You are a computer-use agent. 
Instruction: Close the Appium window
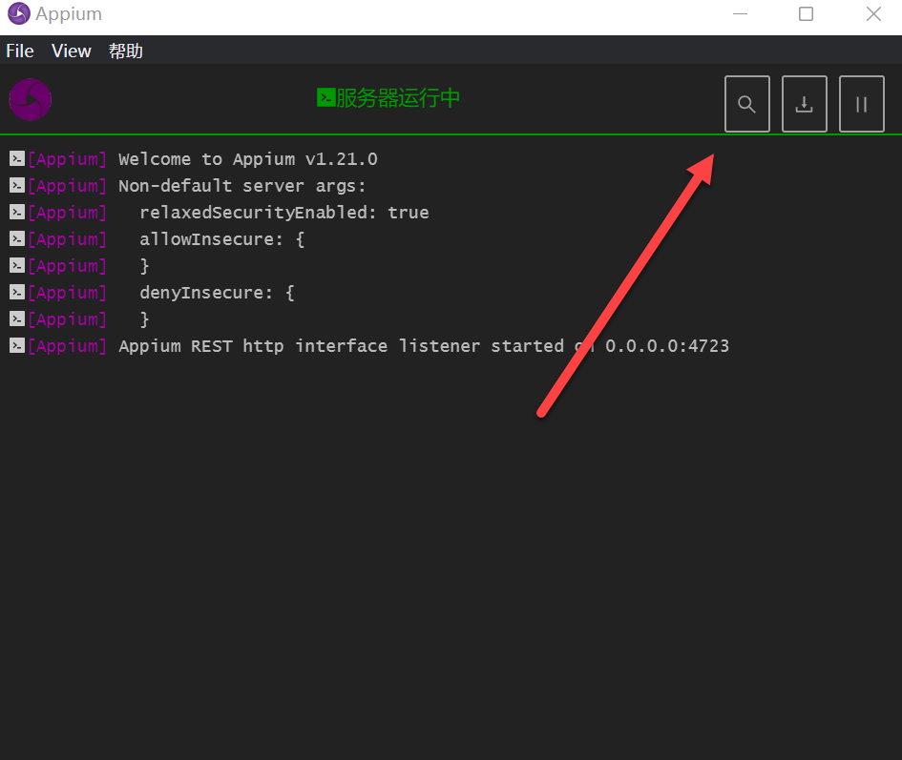(872, 14)
